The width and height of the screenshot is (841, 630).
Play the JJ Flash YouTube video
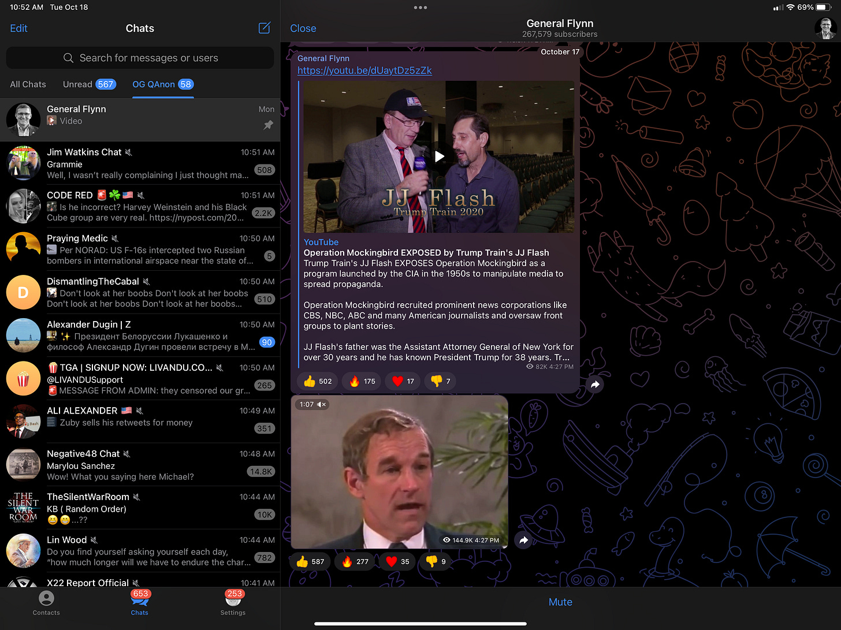439,156
